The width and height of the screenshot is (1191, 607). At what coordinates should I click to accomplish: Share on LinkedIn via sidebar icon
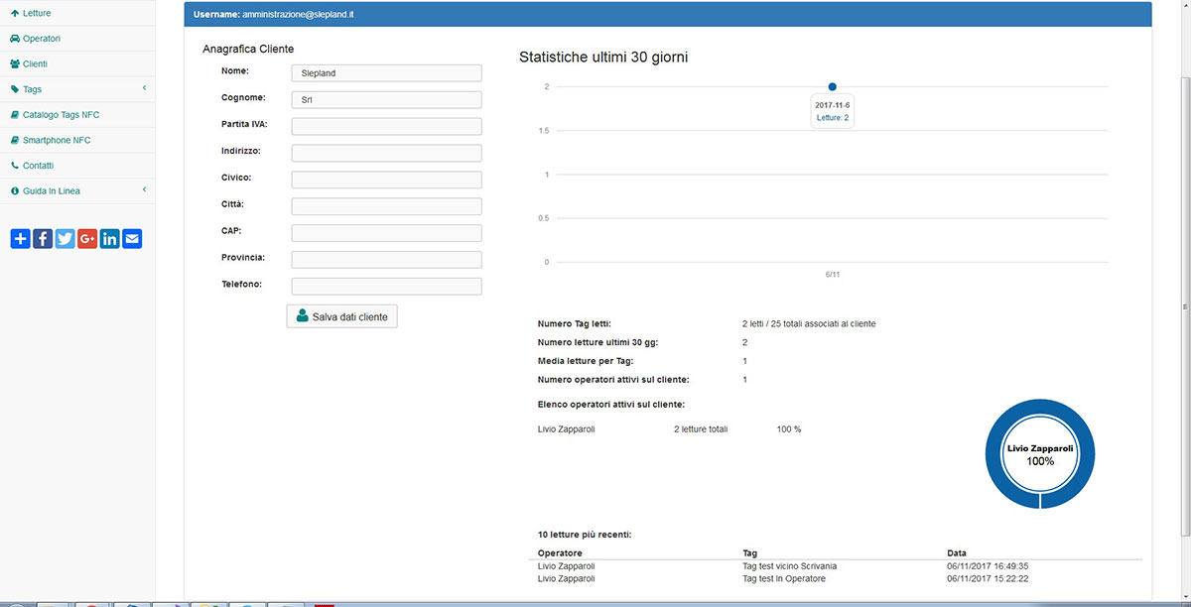109,238
